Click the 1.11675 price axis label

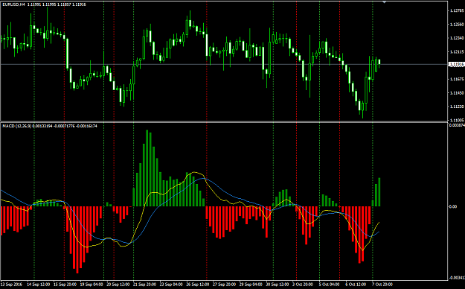457,79
